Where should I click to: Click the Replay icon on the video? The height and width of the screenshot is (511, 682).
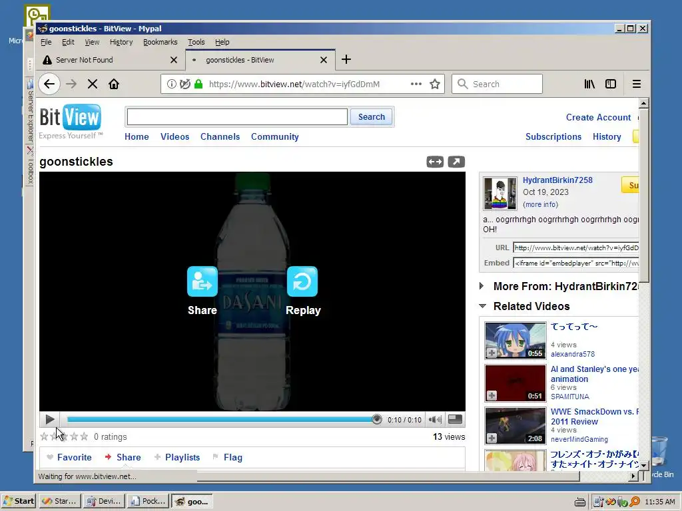point(302,281)
